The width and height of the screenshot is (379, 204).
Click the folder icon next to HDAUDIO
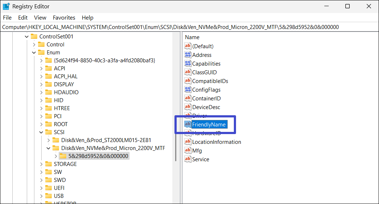point(49,92)
